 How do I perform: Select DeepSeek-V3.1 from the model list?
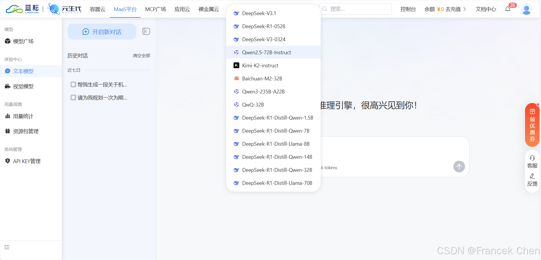click(273, 13)
